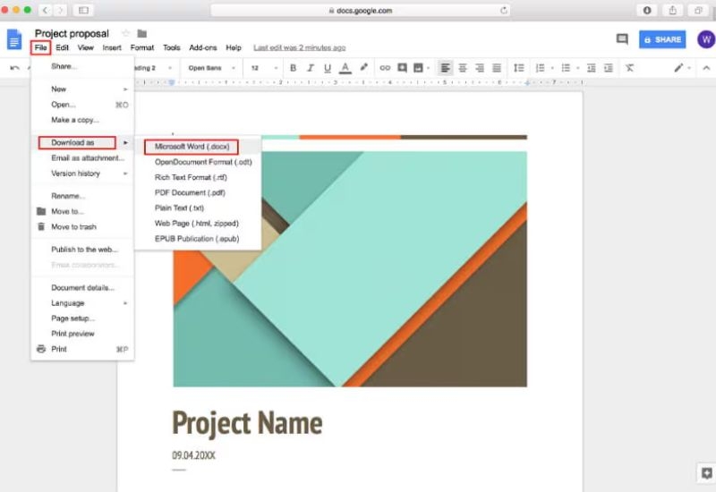Click the Safari address bar docs.google.com

click(x=360, y=11)
